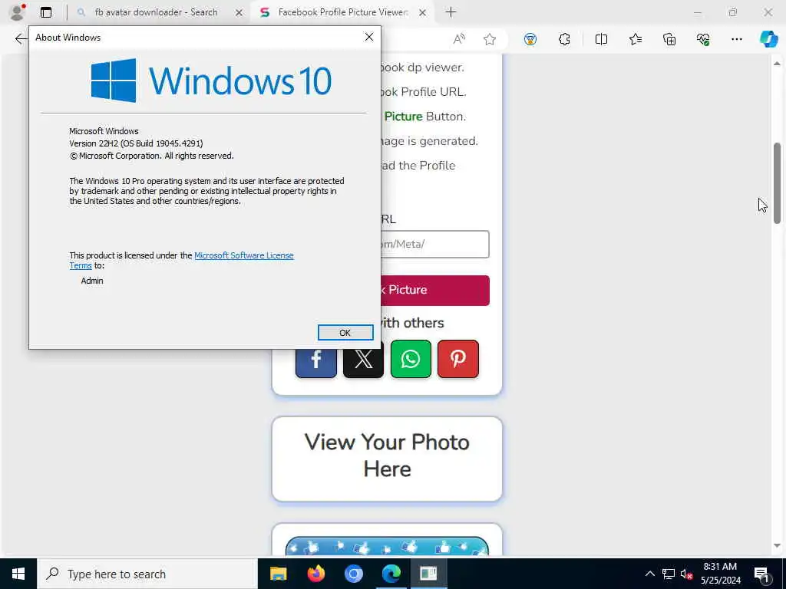Screen dimensions: 786x589
Task: Open Collections panel
Action: click(x=669, y=39)
